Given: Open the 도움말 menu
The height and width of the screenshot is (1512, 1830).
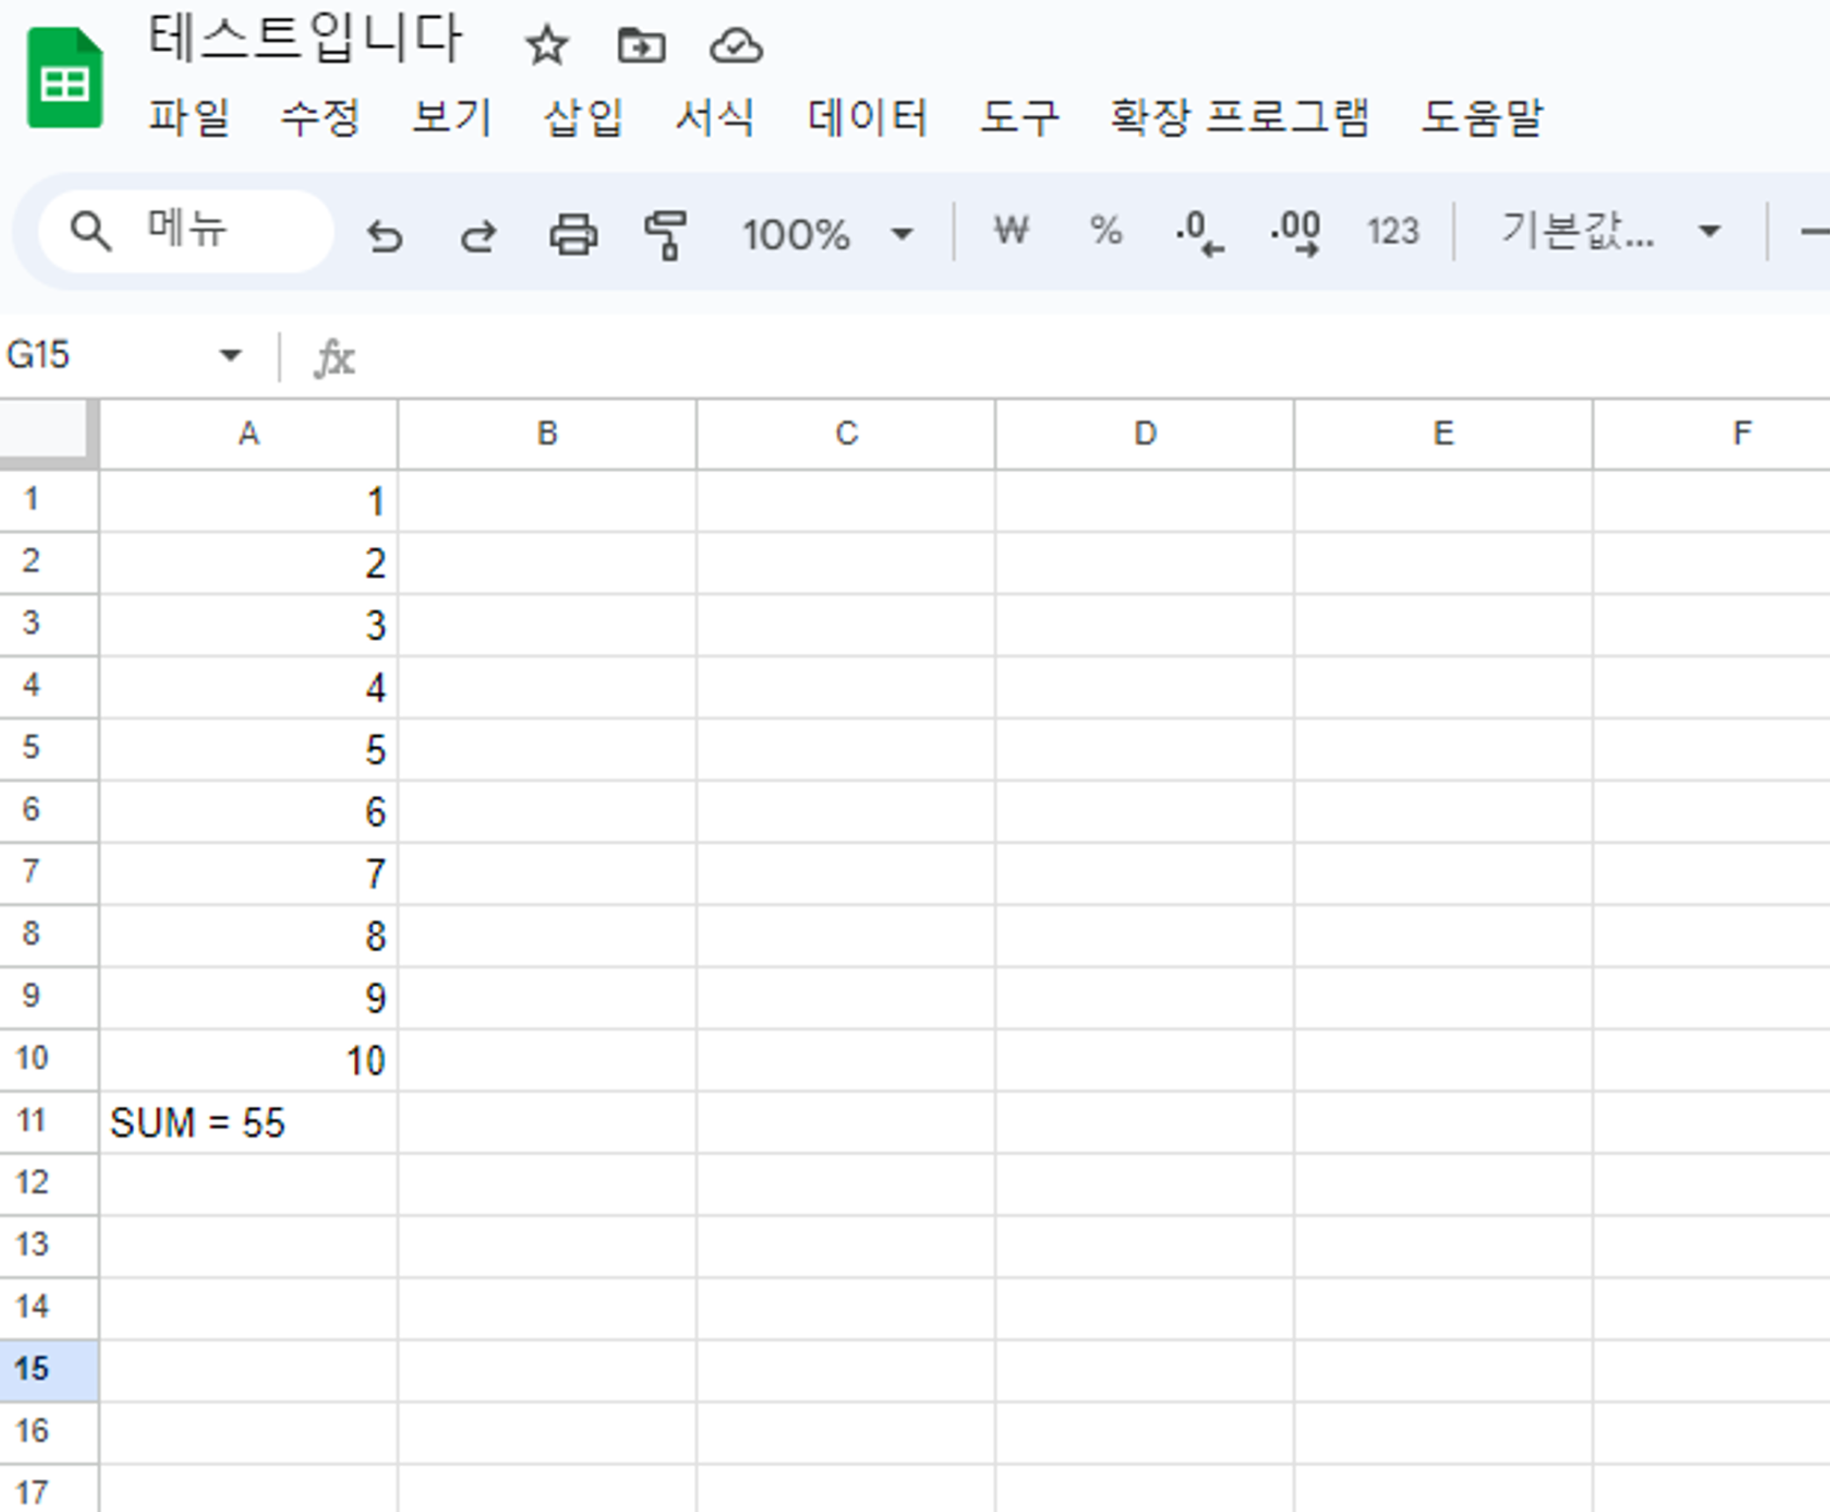Looking at the screenshot, I should pos(1481,117).
